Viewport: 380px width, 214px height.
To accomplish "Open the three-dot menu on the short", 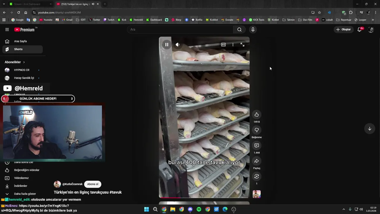I will (x=233, y=45).
